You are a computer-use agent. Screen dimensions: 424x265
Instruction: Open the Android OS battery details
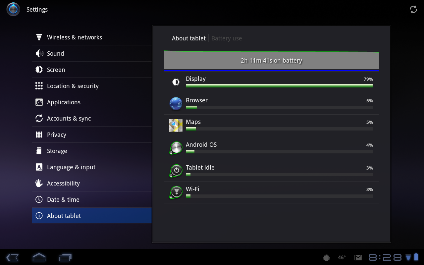(271, 148)
